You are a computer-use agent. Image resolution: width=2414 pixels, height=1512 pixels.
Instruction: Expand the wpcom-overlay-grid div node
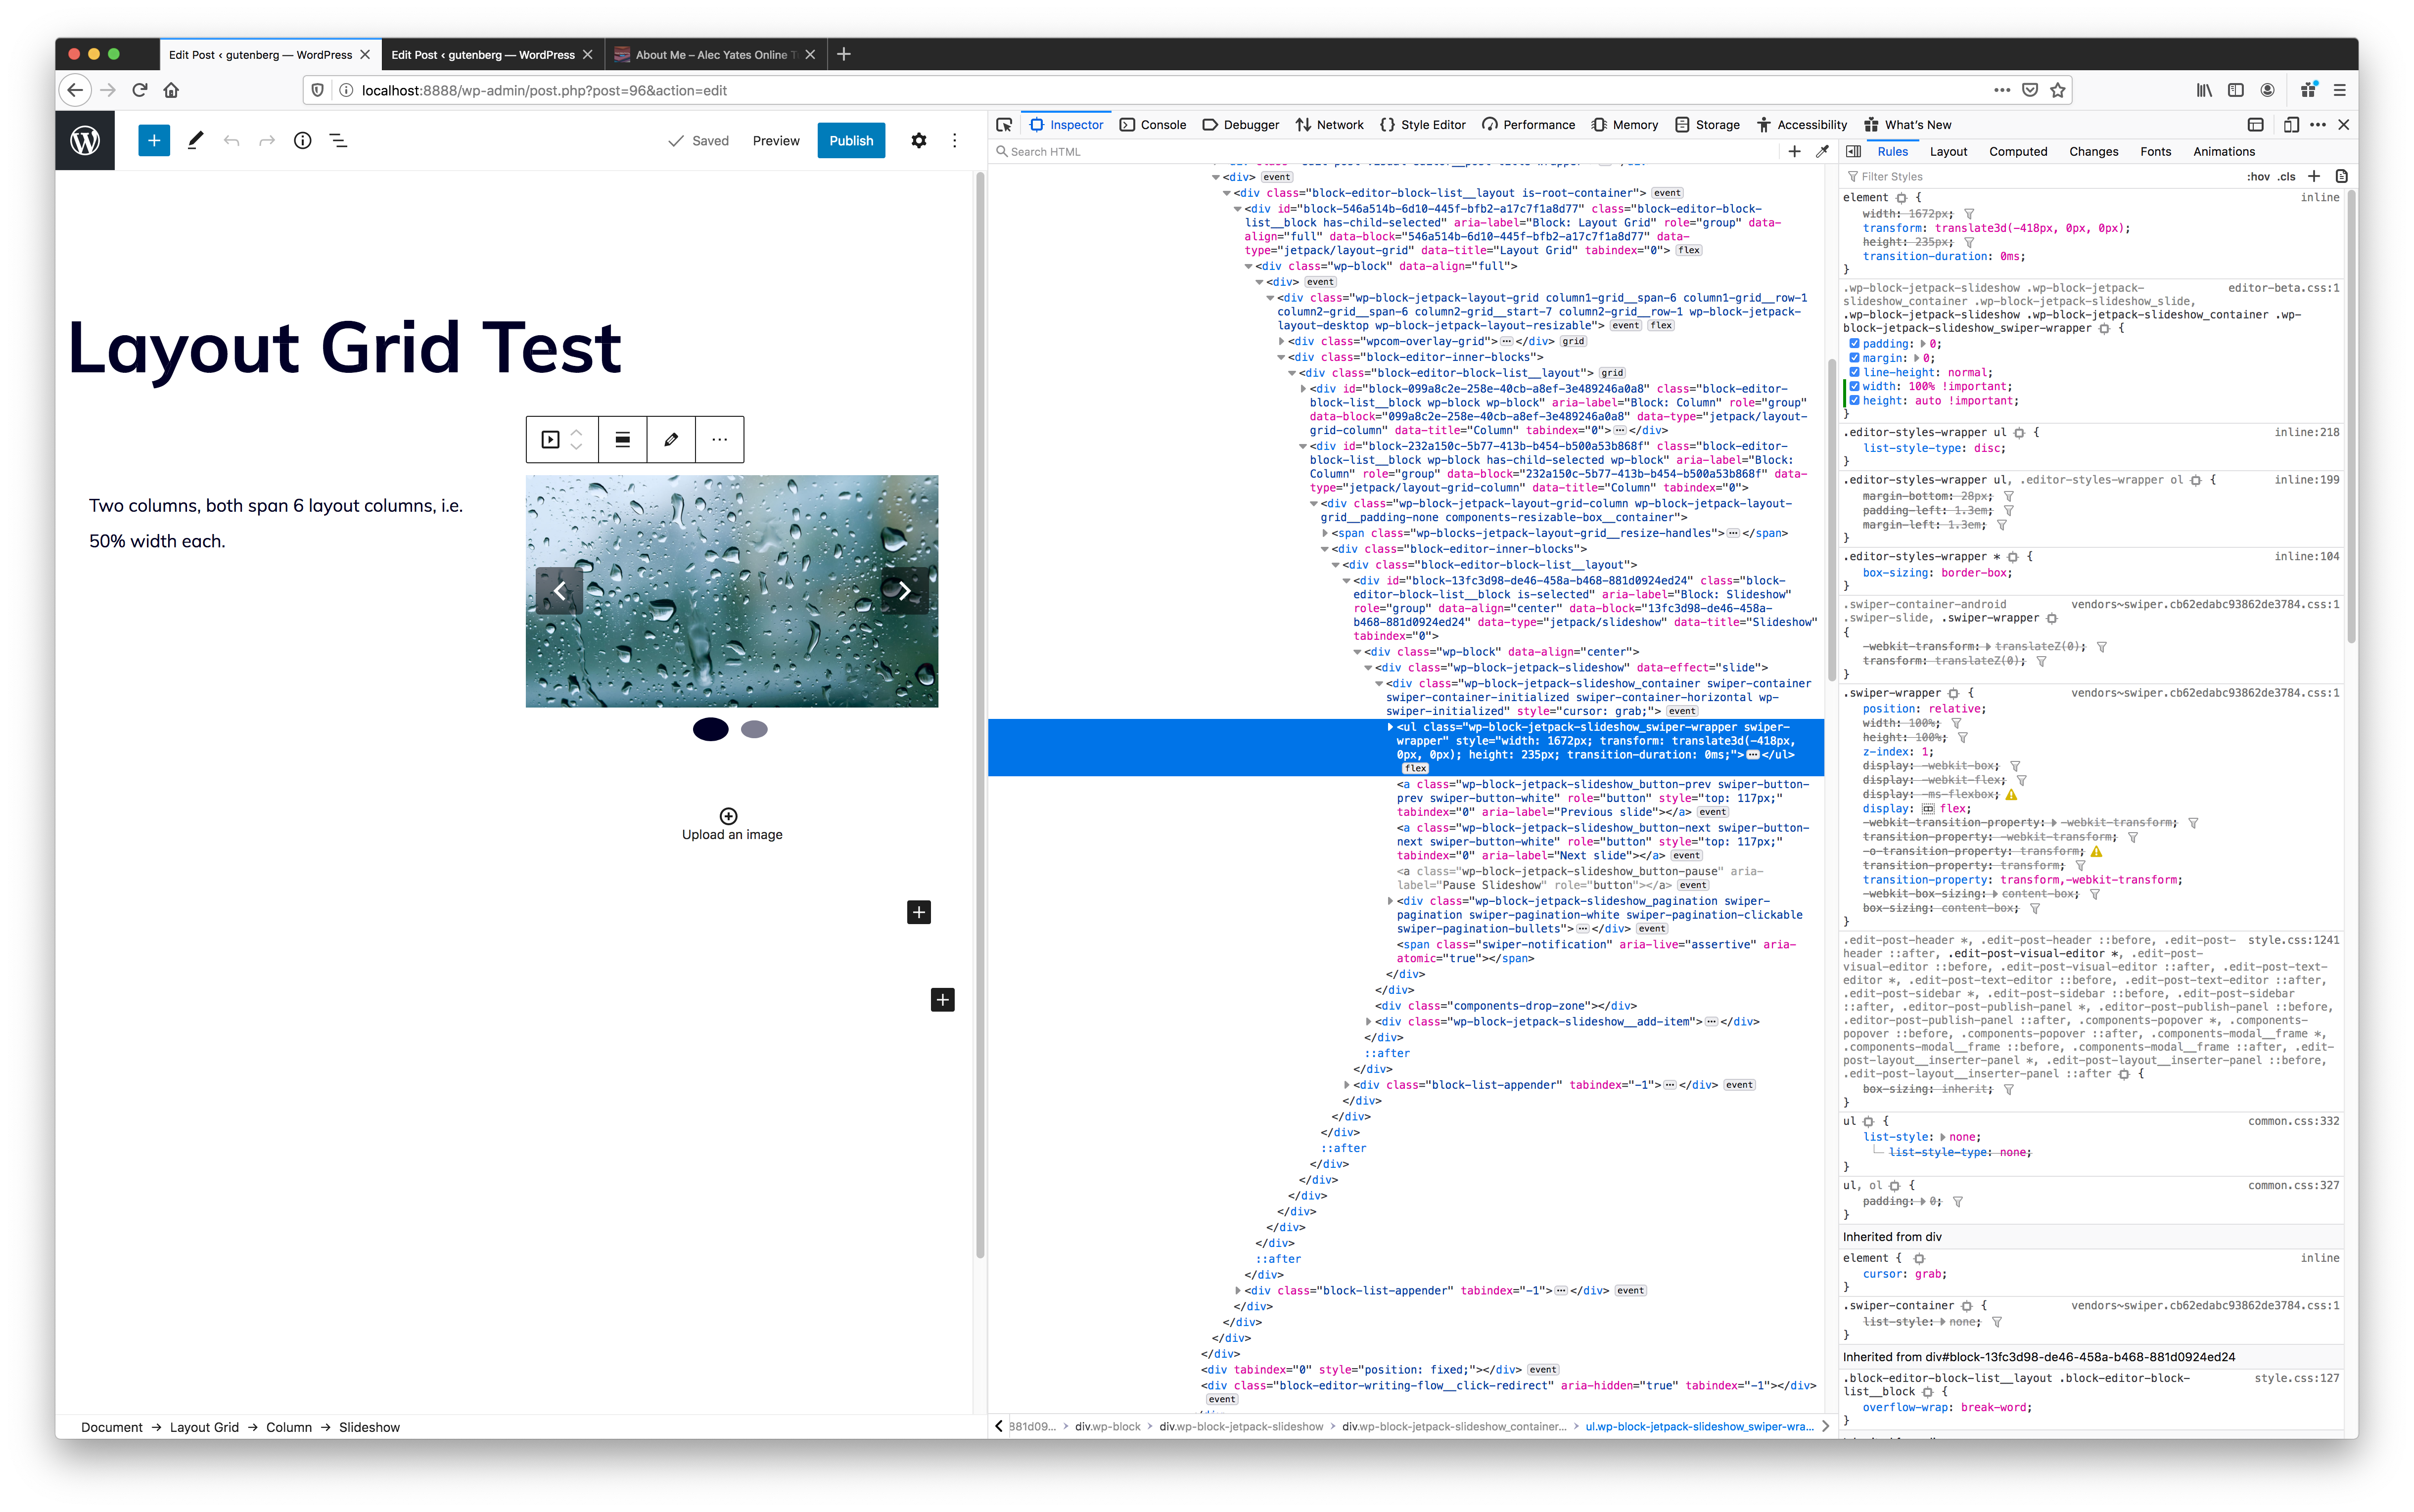click(x=1282, y=341)
